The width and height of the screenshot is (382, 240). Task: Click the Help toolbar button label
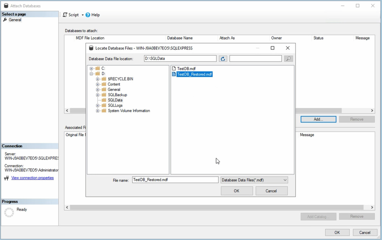point(96,15)
